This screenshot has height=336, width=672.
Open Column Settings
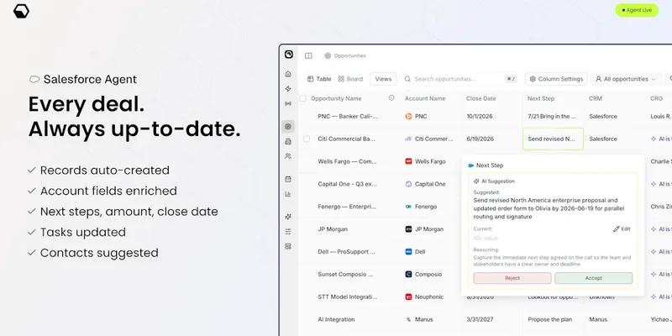(556, 79)
